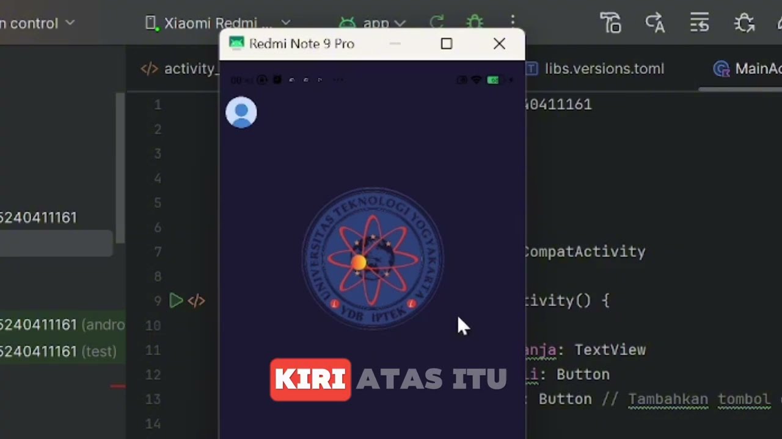The image size is (782, 439).
Task: Switch to the MainAc Kotlin tab
Action: coord(748,68)
